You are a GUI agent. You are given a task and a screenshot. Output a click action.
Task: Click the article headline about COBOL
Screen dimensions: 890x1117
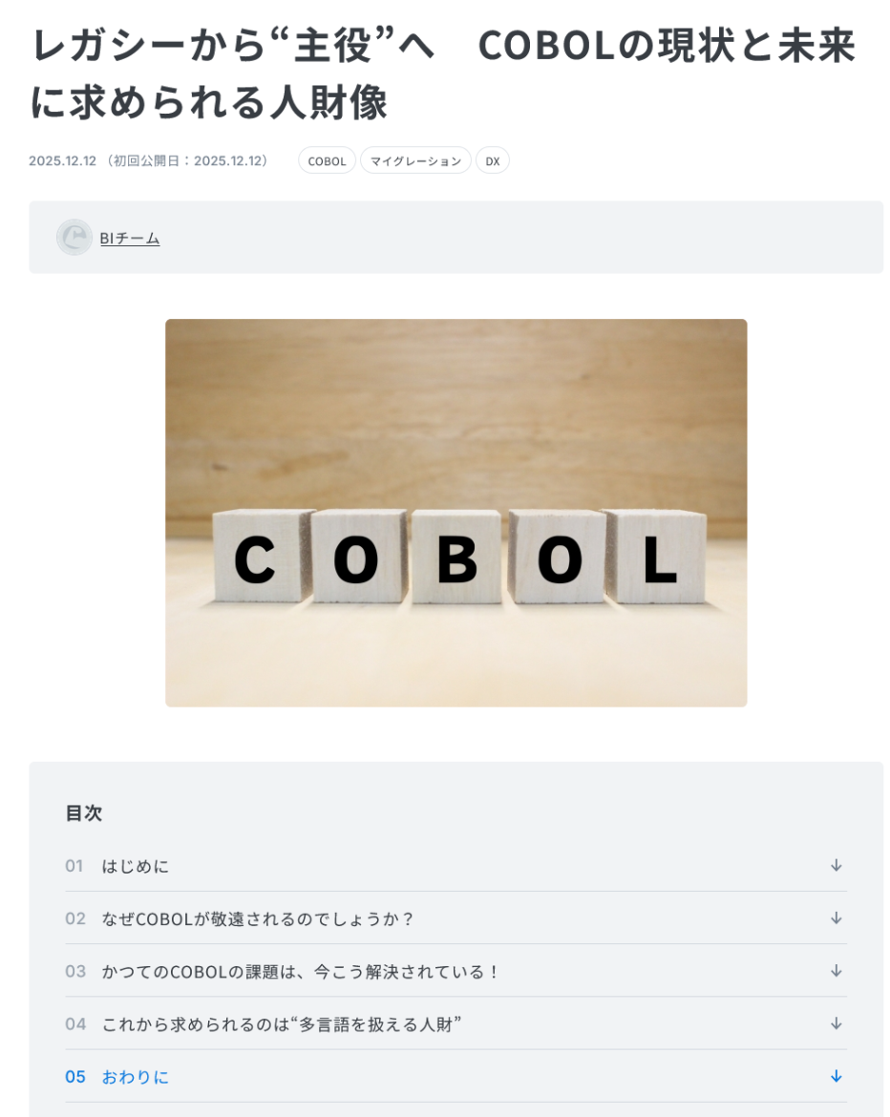click(x=443, y=74)
